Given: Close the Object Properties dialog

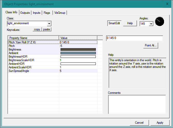Looking at the screenshot, I should click(x=167, y=4).
